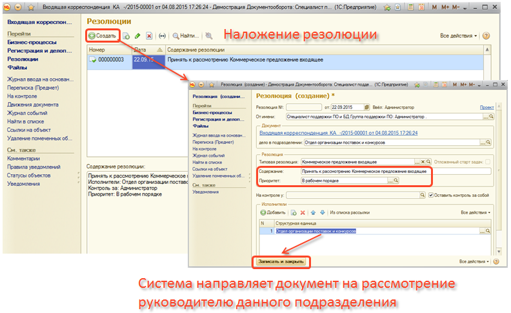This screenshot has width=511, height=313.
Task: Expand Все действия dropdown in Резолюции list window
Action: 459,36
